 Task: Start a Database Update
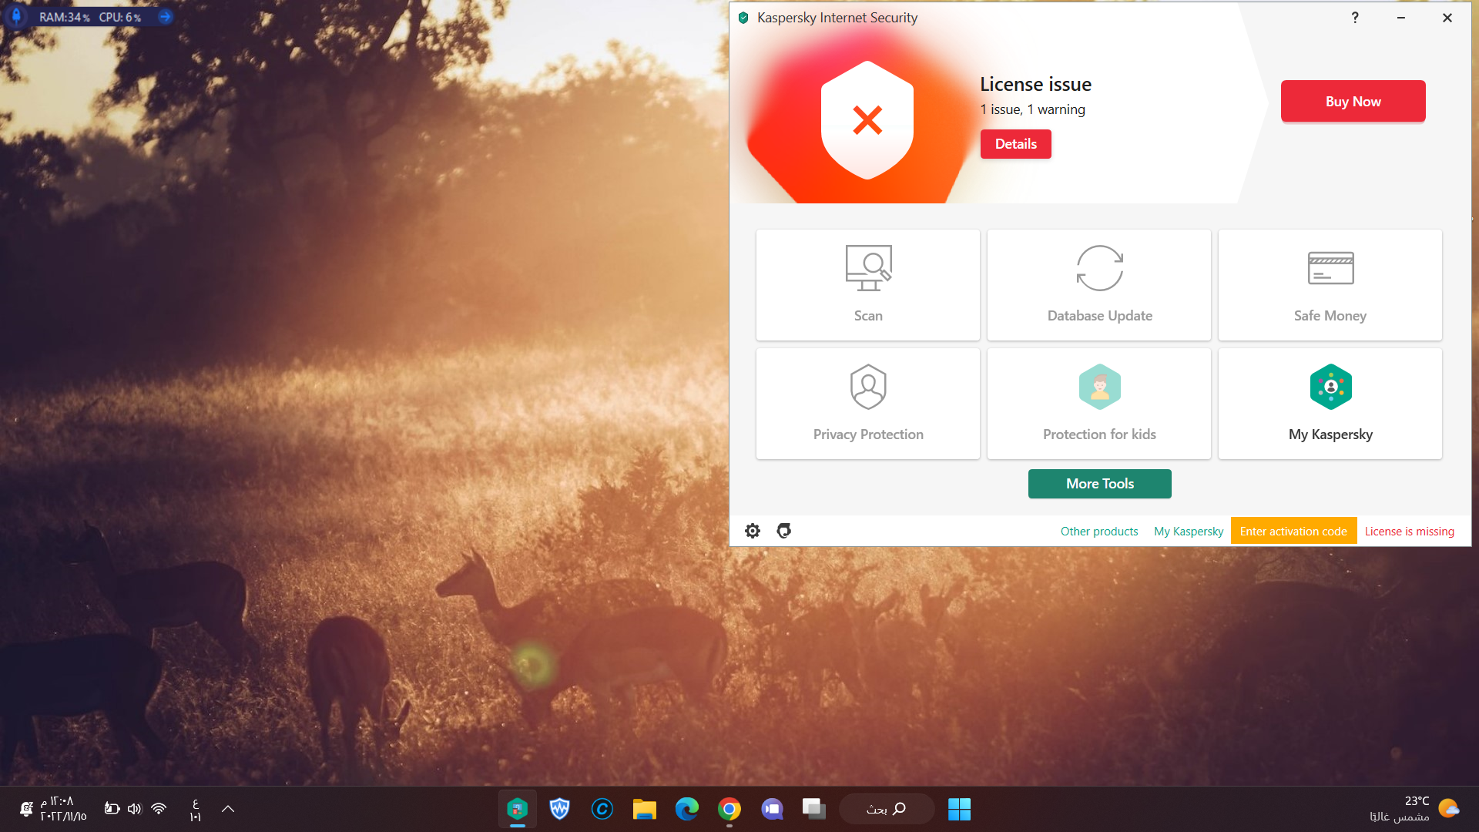pyautogui.click(x=1099, y=285)
